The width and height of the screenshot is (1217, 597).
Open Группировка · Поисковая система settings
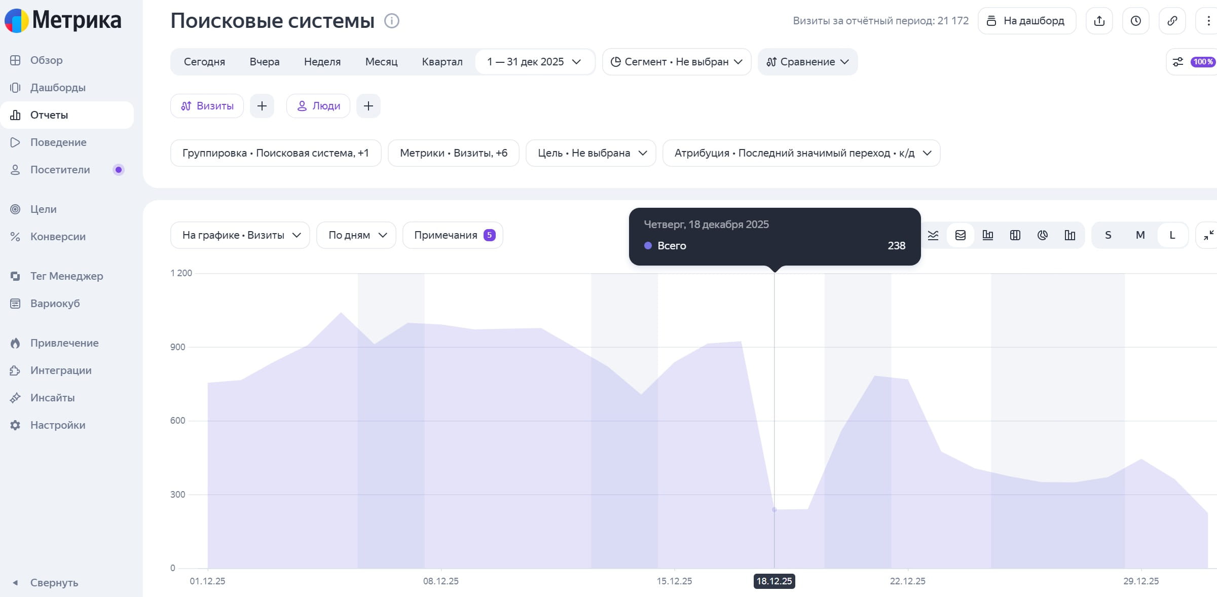click(x=276, y=153)
